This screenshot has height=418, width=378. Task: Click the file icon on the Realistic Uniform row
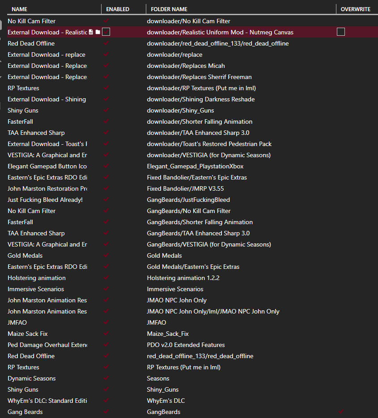tap(91, 32)
